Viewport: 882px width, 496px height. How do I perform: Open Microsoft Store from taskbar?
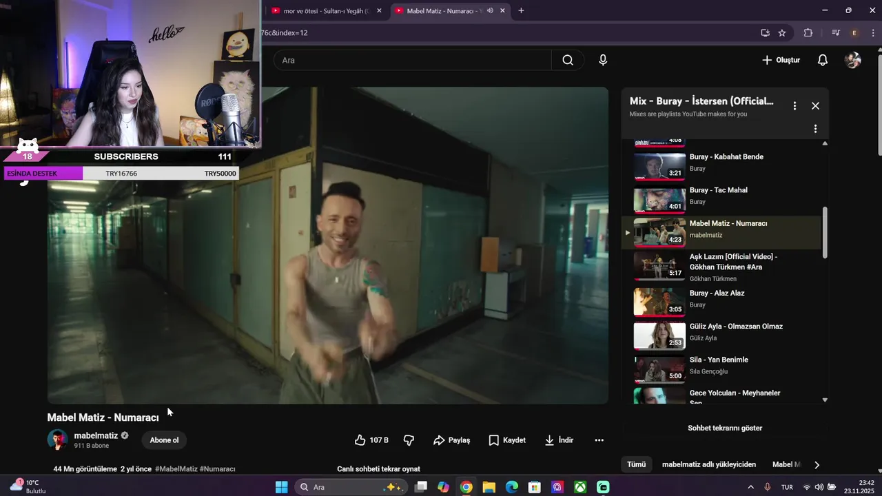click(x=534, y=487)
